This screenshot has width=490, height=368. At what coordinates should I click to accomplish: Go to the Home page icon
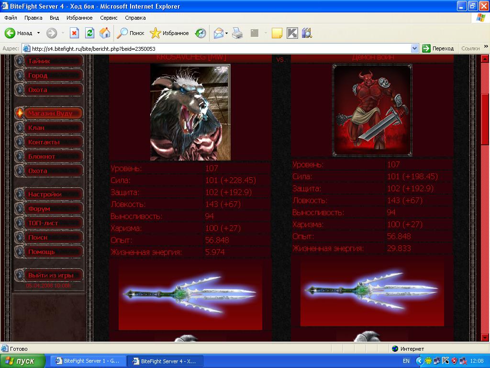tap(105, 33)
